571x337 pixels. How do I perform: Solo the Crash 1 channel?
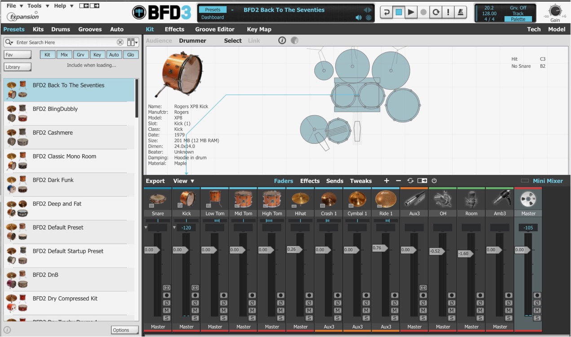[338, 318]
